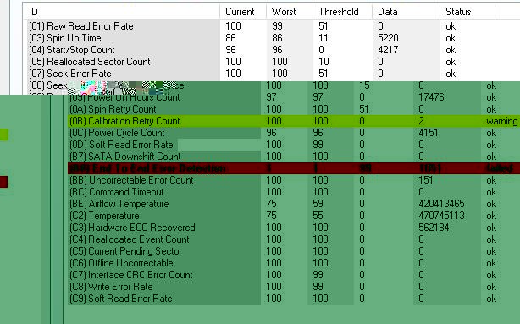This screenshot has height=324, width=520.
Task: Click the green square on left edge
Action: tap(4, 135)
